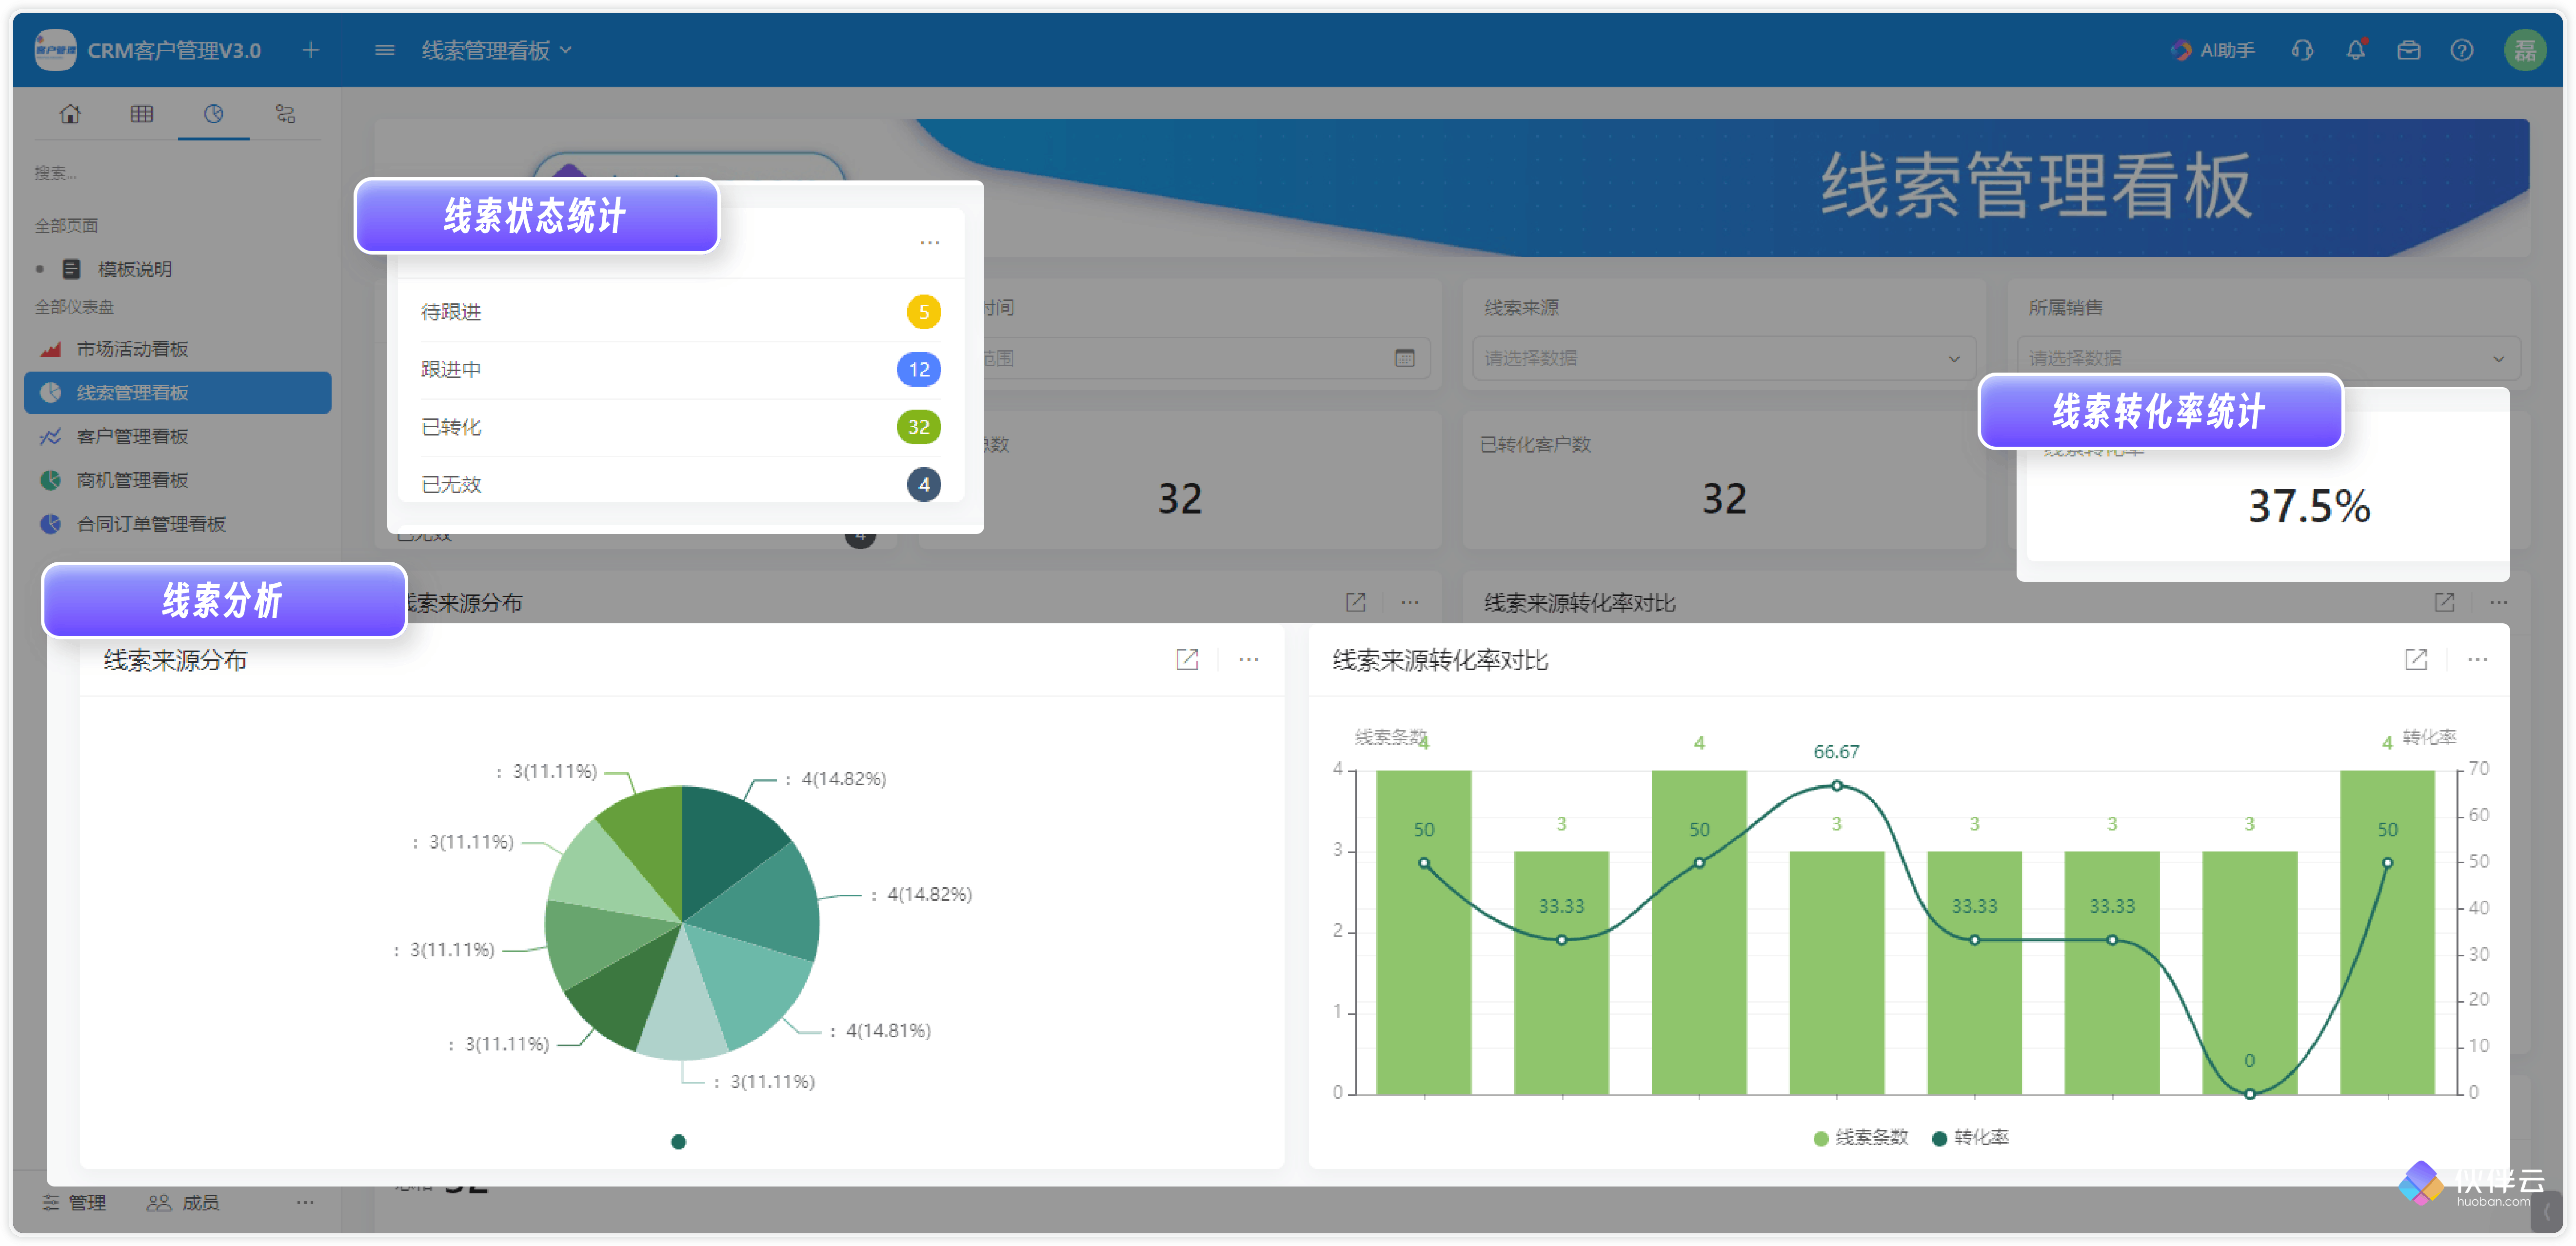Click the 管理 button at sidebar bottom
This screenshot has height=1246, width=2576.
[x=75, y=1202]
